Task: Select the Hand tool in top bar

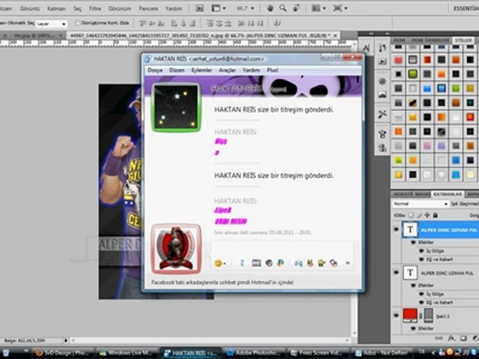Action: 270,8
